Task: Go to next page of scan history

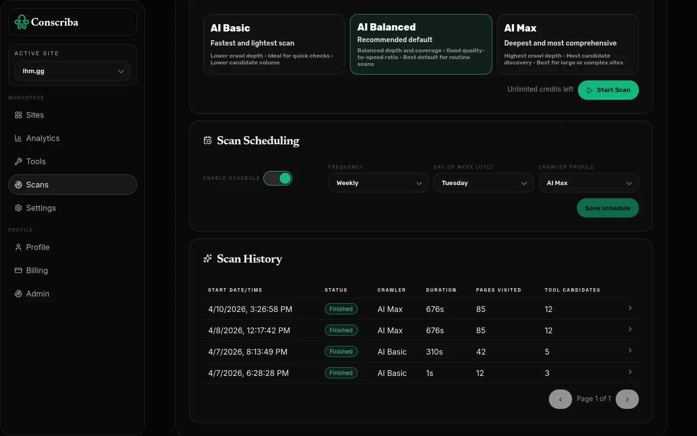Action: pos(627,399)
